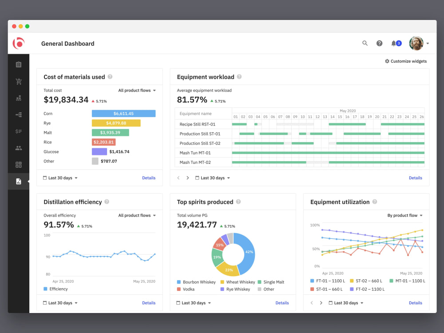Image resolution: width=444 pixels, height=333 pixels.
Task: Show help for Equipment utilization
Action: pyautogui.click(x=375, y=202)
